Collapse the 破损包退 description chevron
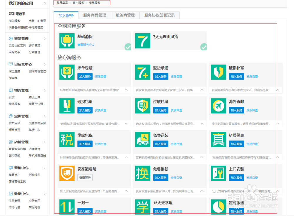This screenshot has height=216, width=294. (x=126, y=123)
